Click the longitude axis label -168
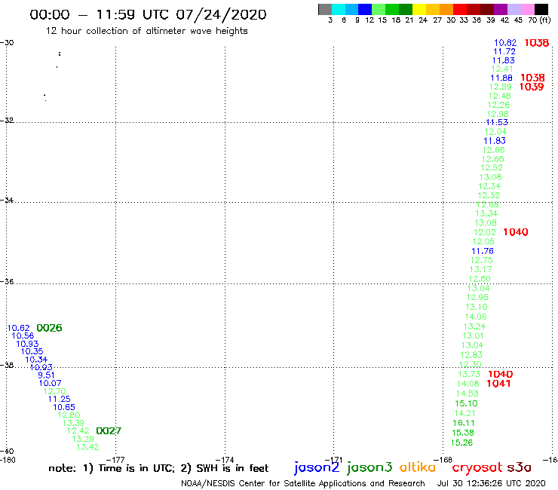Image resolution: width=558 pixels, height=490 pixels. 443,460
